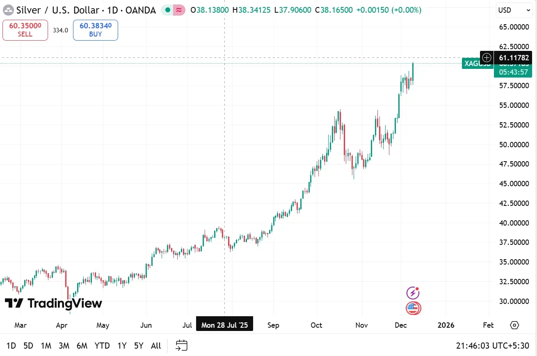The width and height of the screenshot is (537, 356).
Task: Open the go-to-date calendar icon
Action: pos(181,345)
